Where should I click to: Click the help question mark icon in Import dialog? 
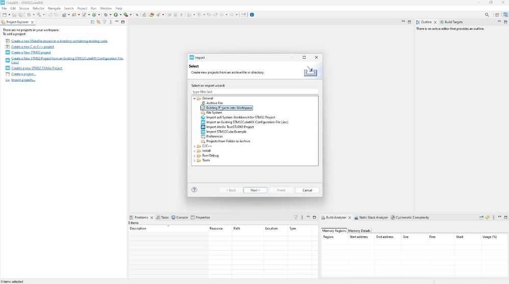194,190
